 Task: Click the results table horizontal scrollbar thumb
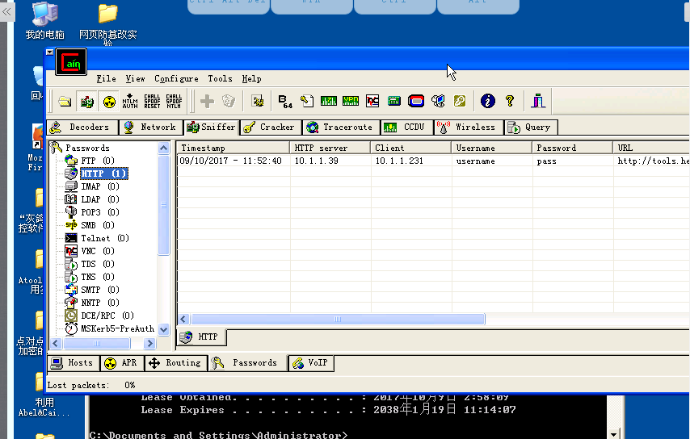(338, 319)
